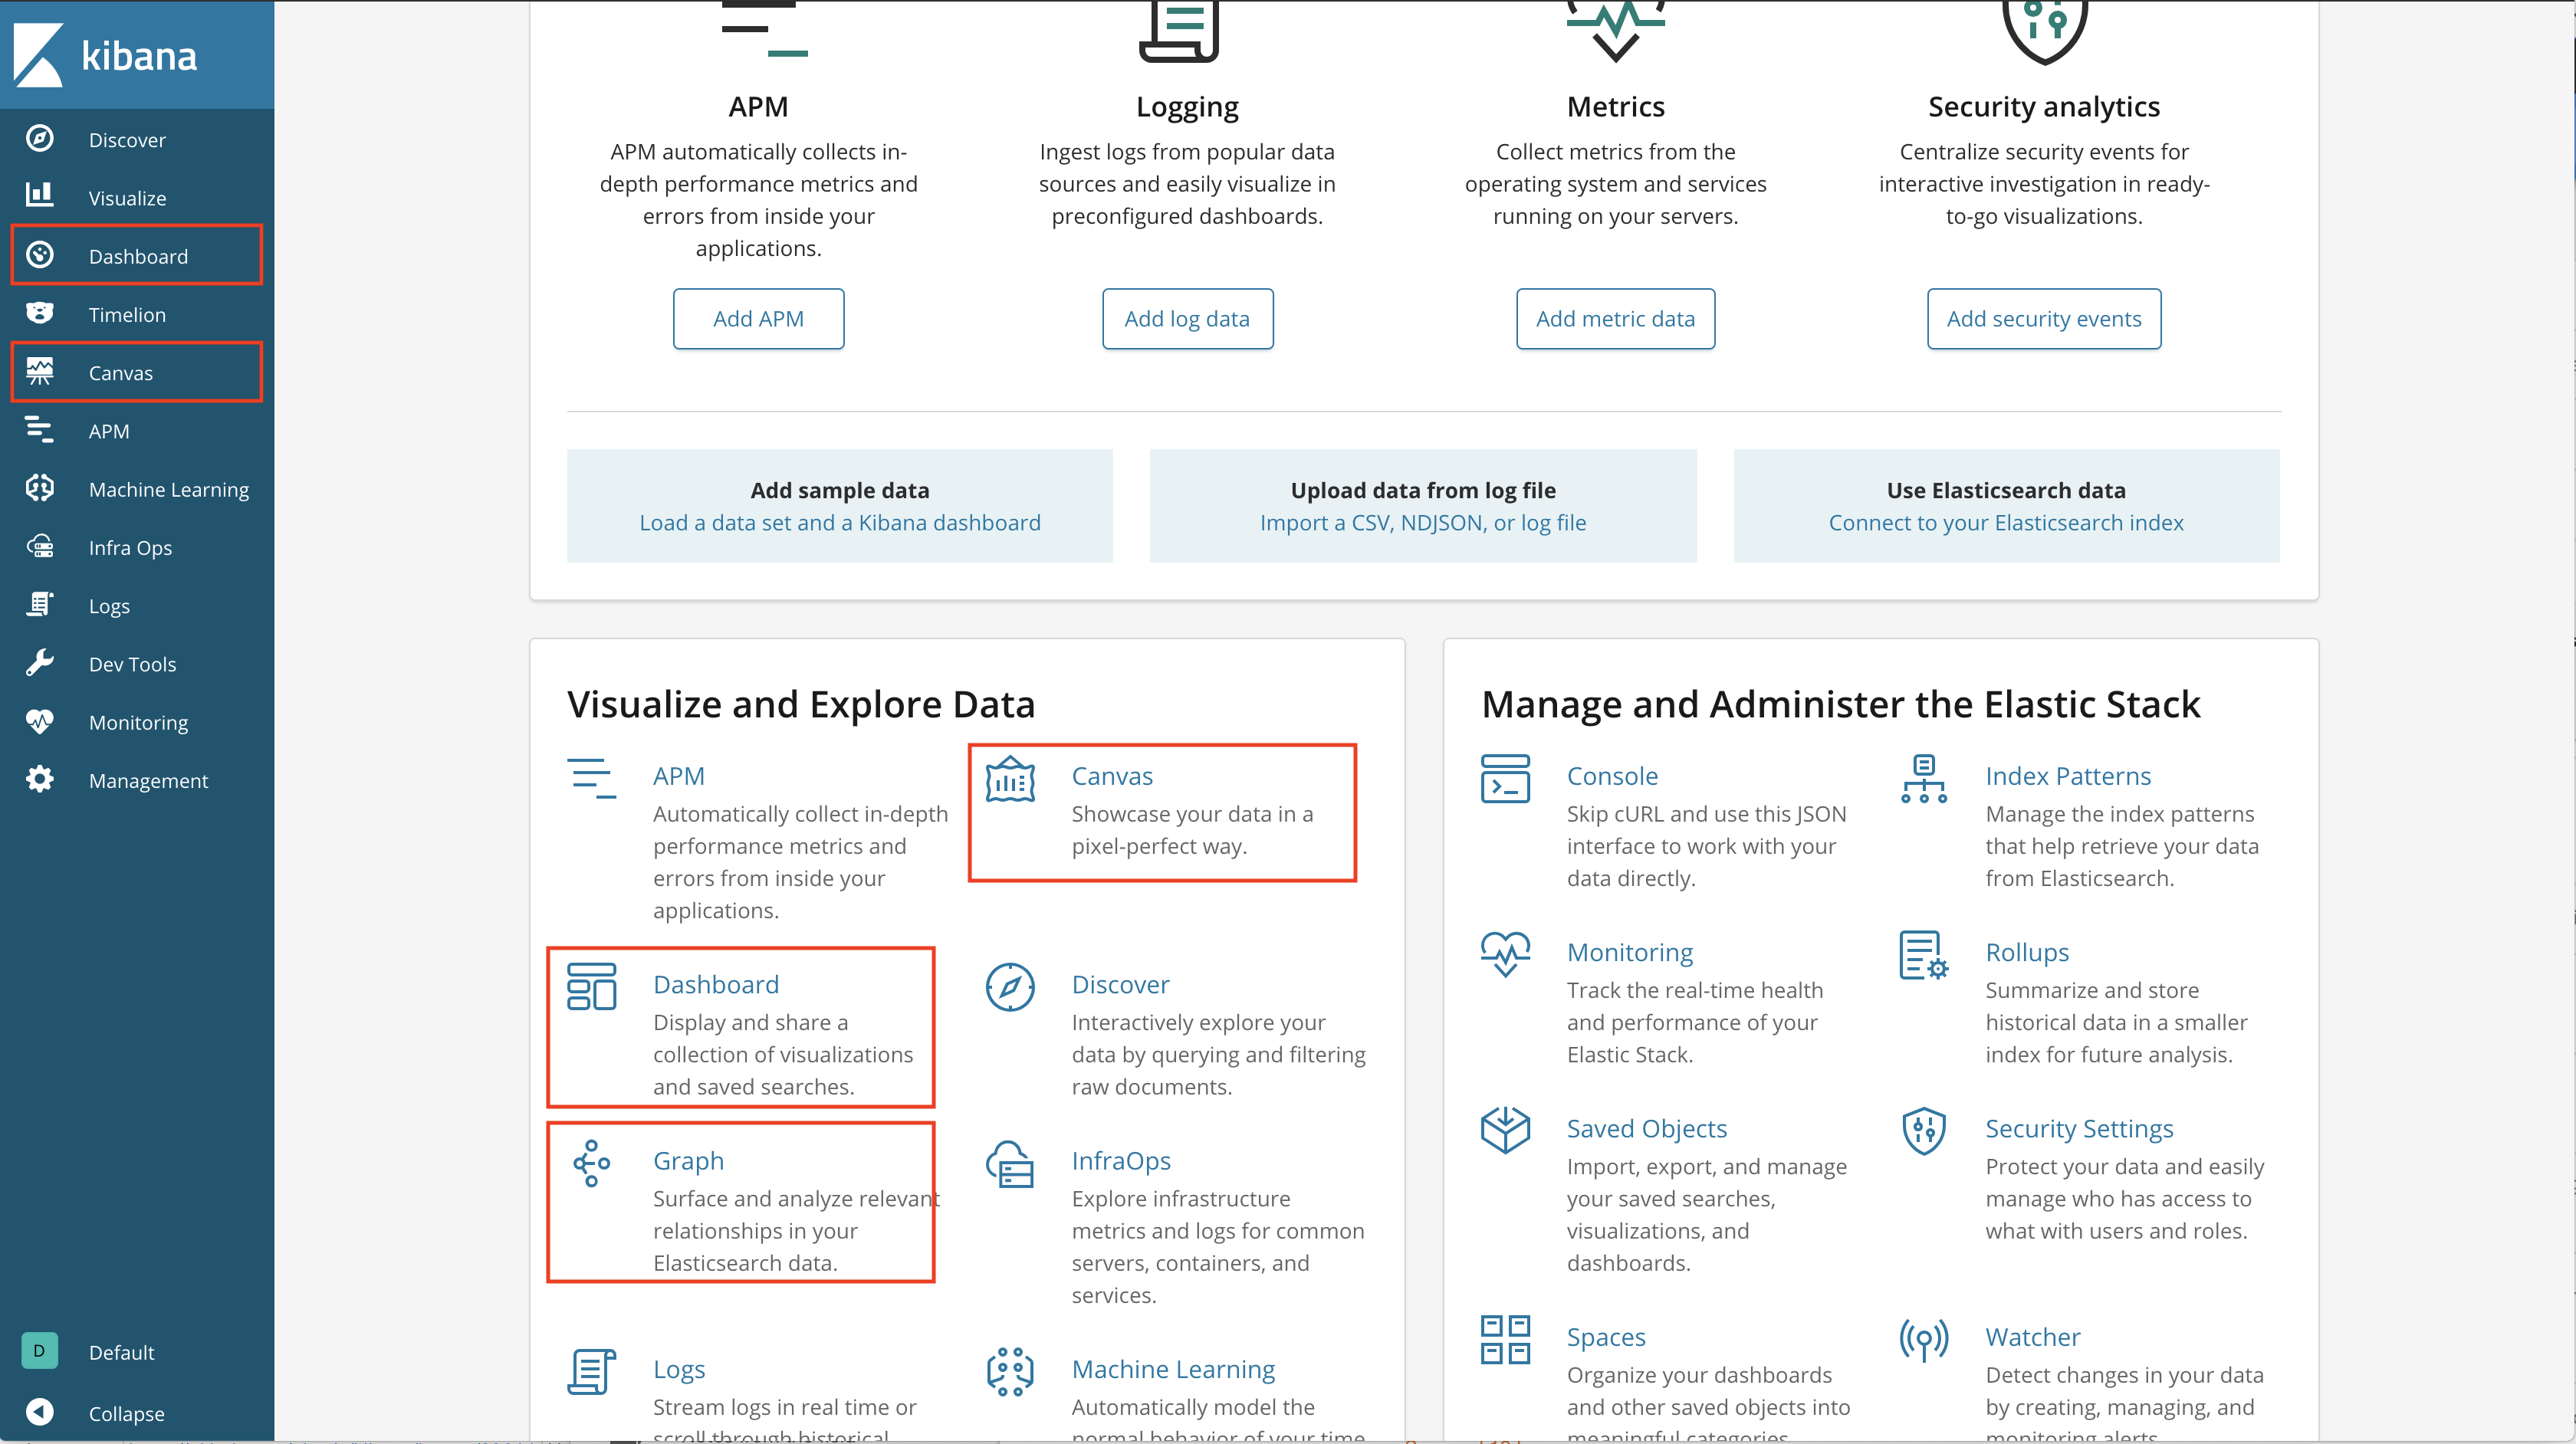Click the Discover compass icon in the Explore section
Viewport: 2576px width, 1444px height.
click(x=1010, y=988)
